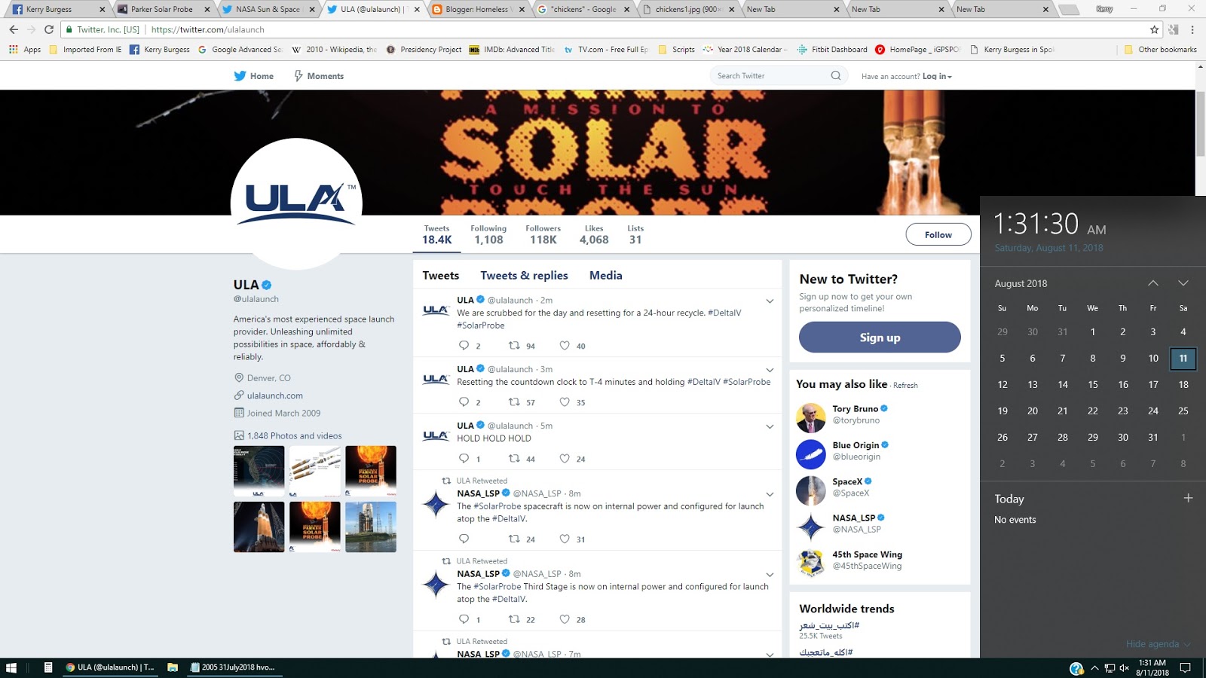
Task: Select August 15 in the calendar
Action: pyautogui.click(x=1093, y=385)
